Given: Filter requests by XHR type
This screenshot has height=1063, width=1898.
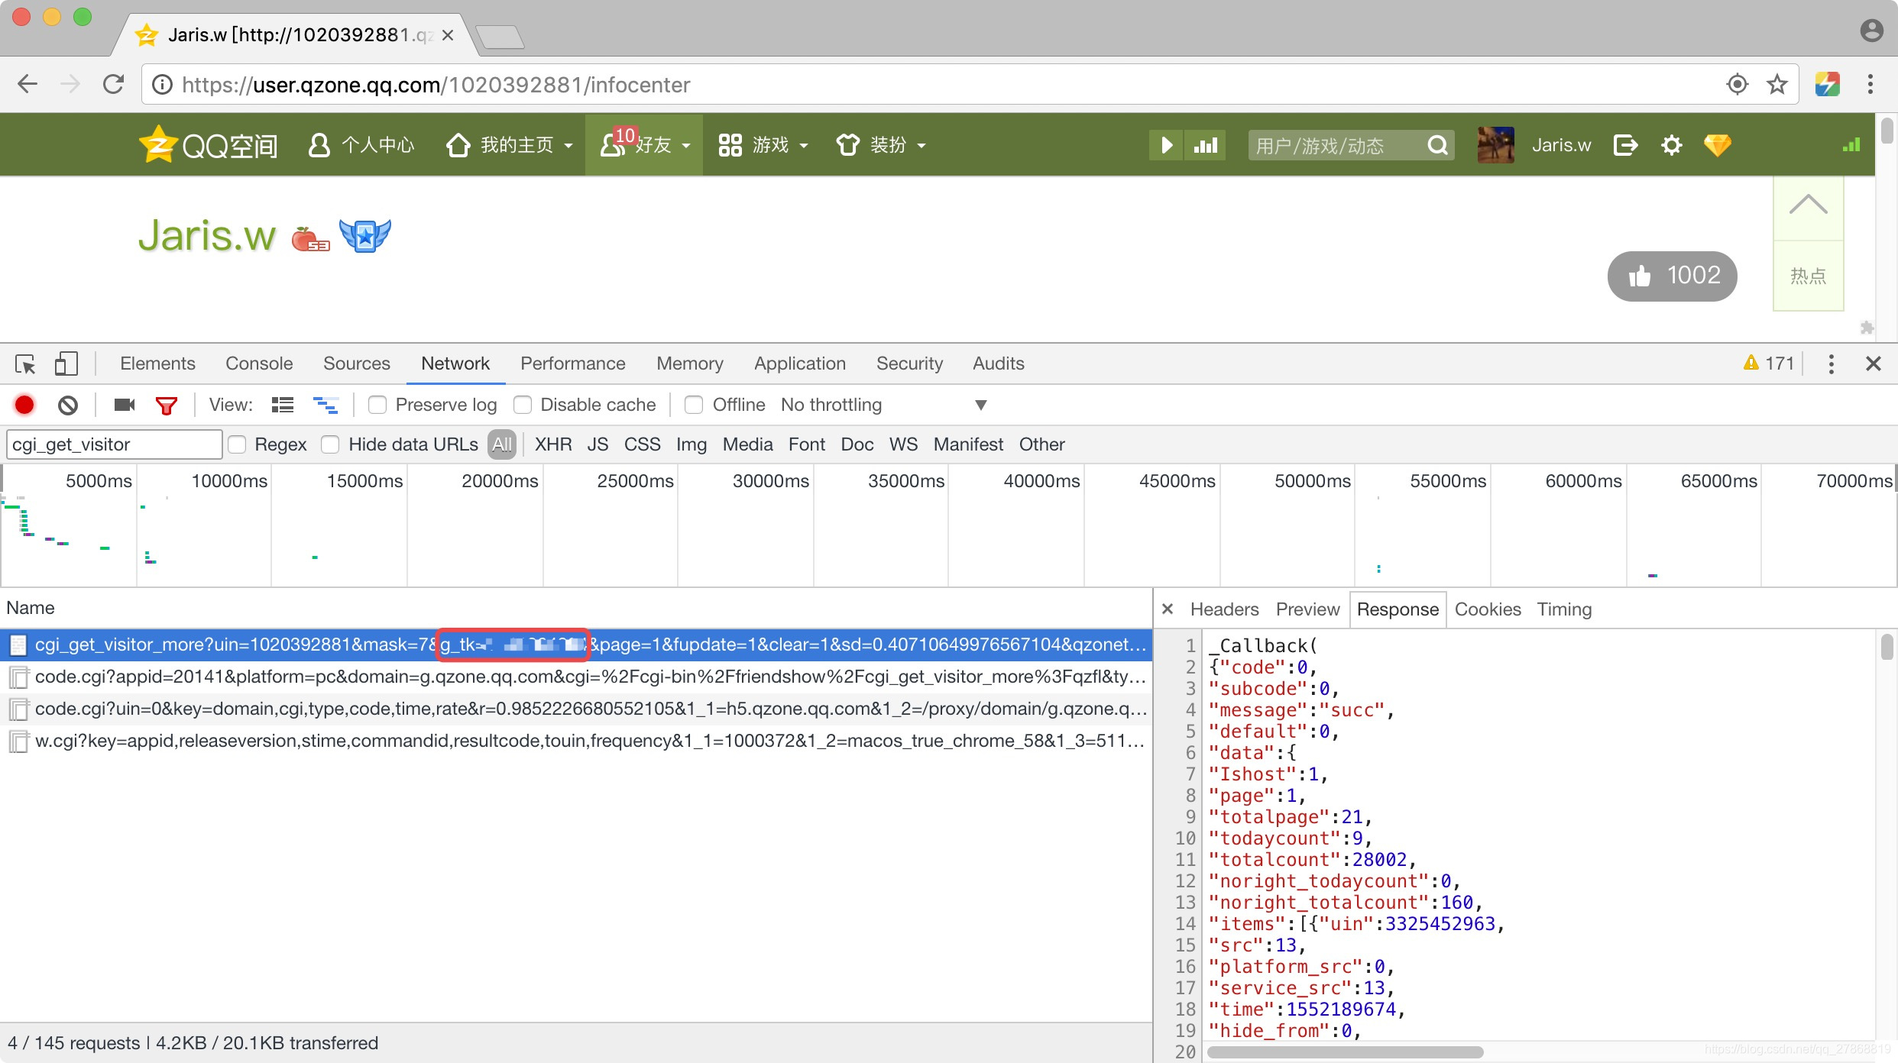Looking at the screenshot, I should [553, 444].
